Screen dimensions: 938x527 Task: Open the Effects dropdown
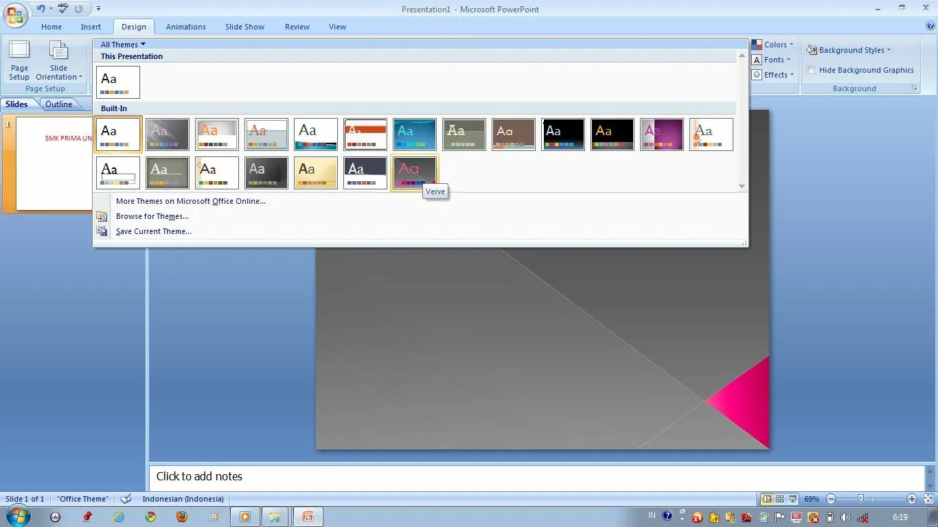coord(773,75)
